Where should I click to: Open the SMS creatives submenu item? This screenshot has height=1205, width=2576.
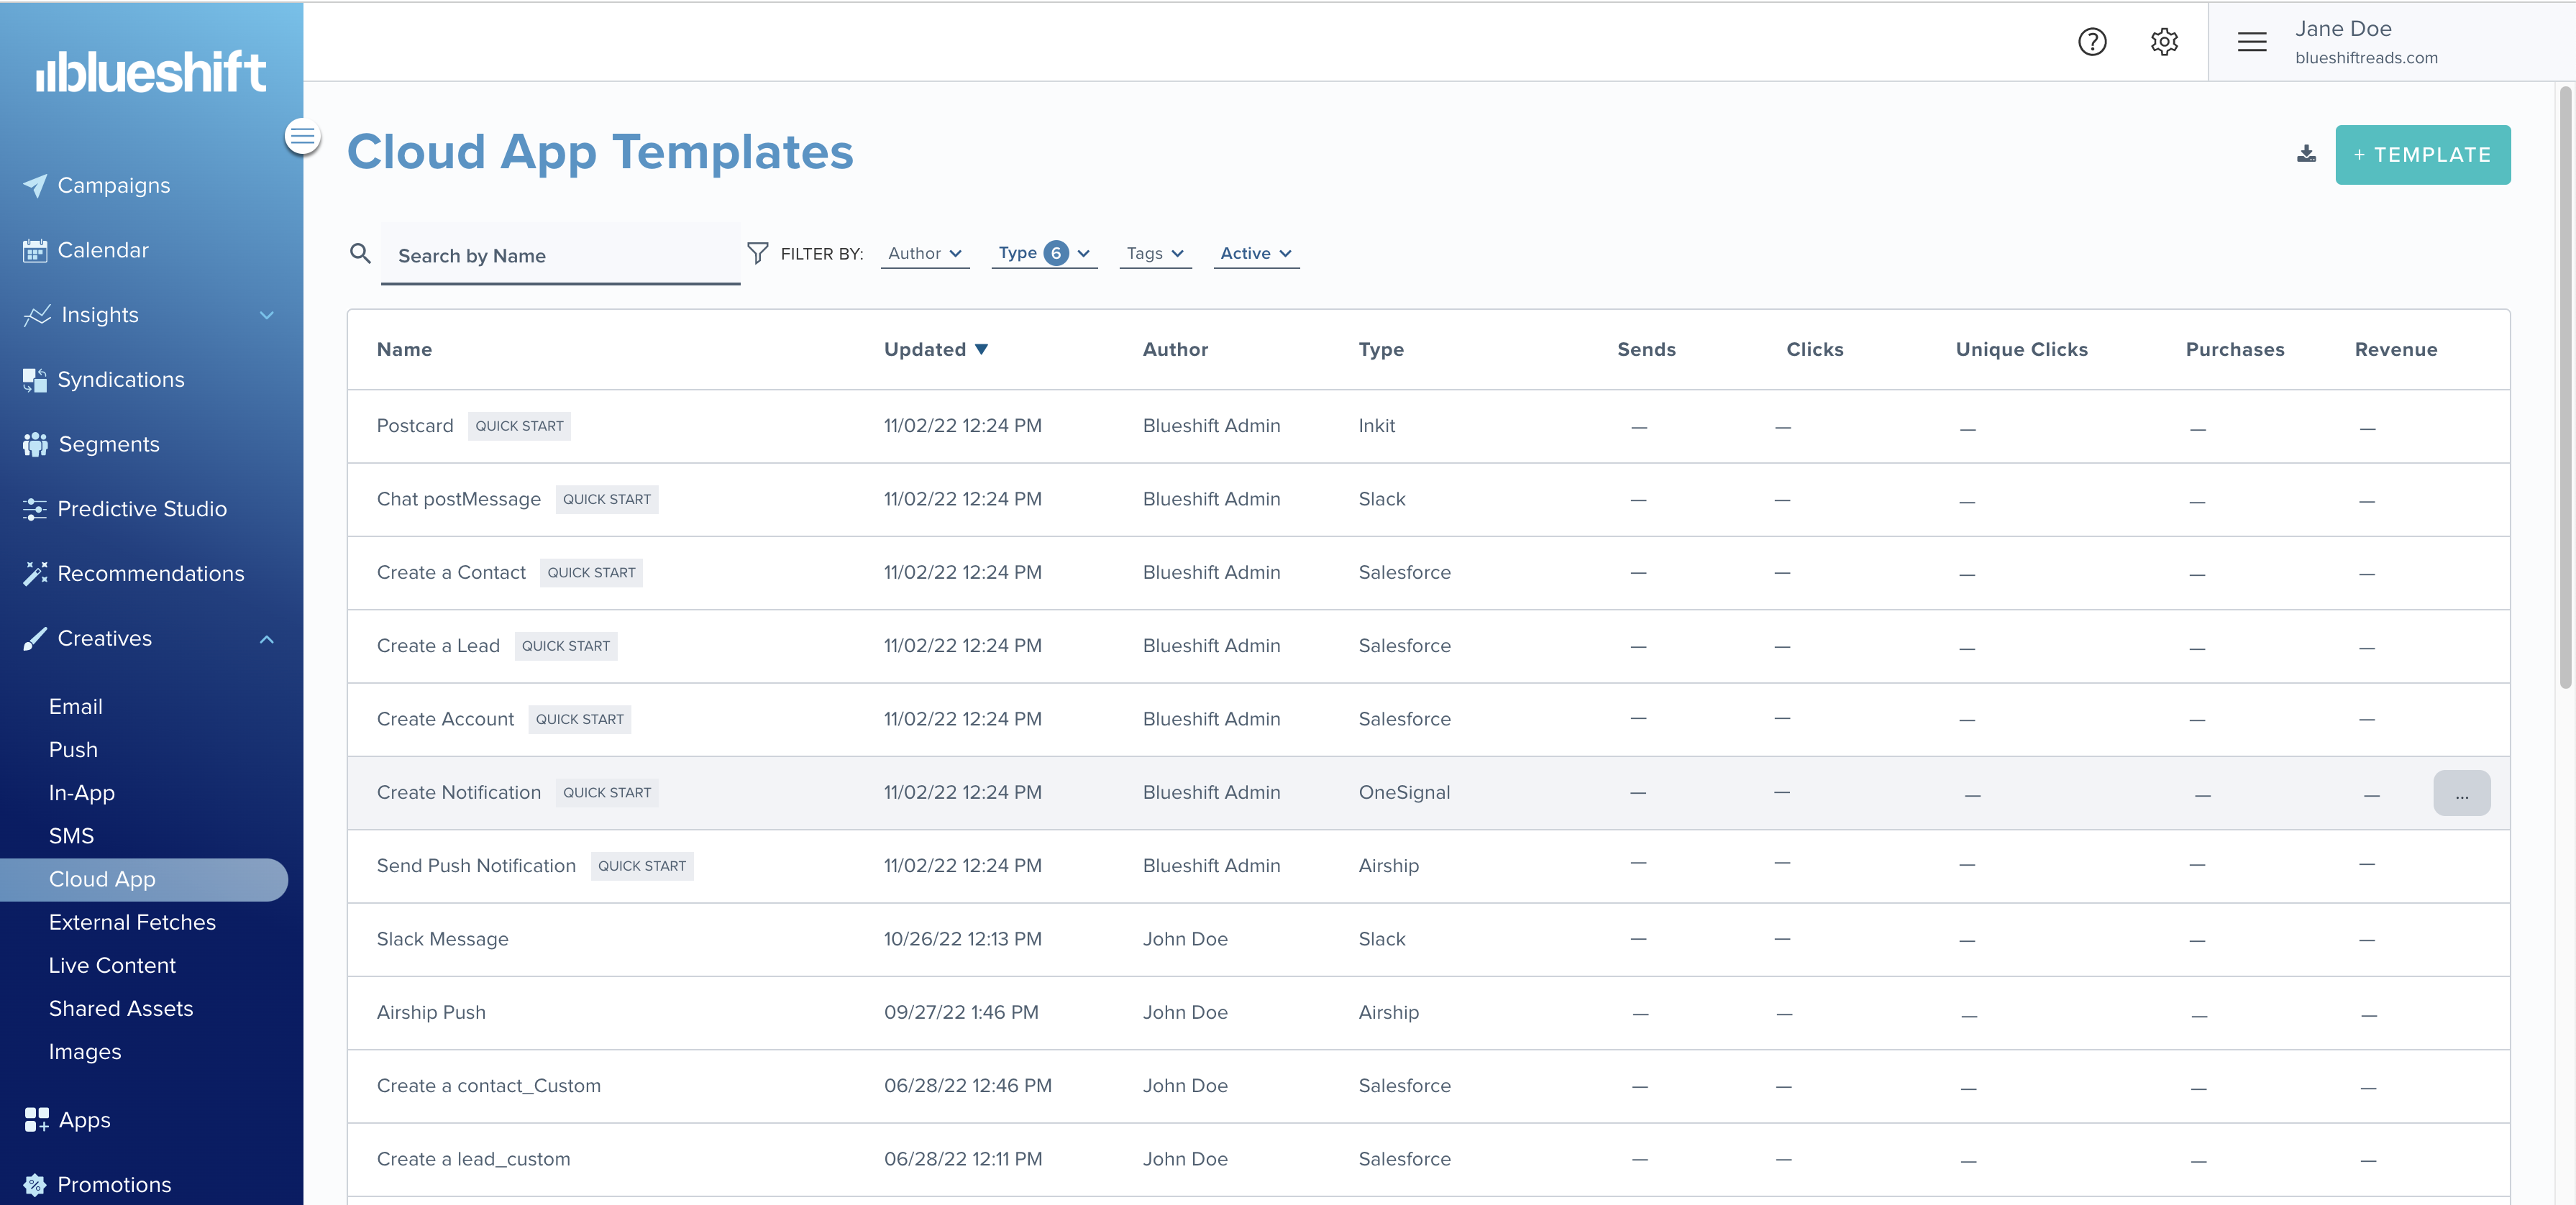pos(71,836)
